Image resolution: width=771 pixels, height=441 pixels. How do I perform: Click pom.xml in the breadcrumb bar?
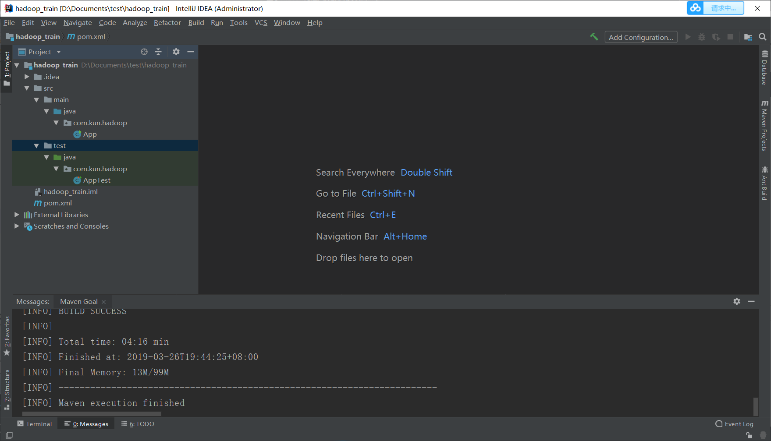[x=87, y=36]
